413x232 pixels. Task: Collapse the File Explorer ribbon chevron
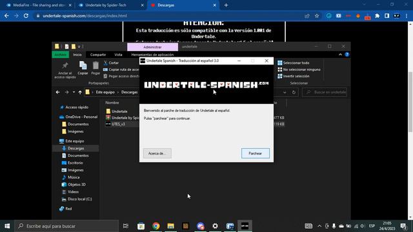(x=340, y=54)
